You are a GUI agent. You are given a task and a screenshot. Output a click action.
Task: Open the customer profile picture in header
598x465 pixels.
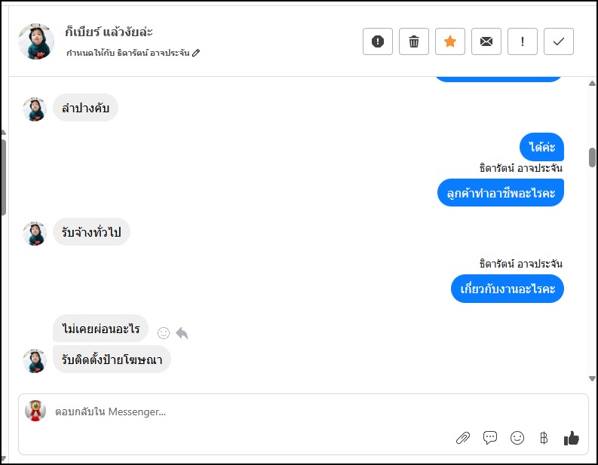pyautogui.click(x=36, y=41)
